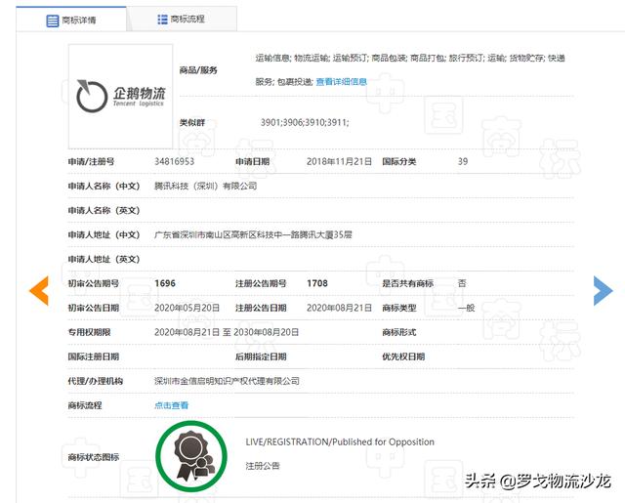Click the 商标状态图标 label
This screenshot has width=625, height=503.
coord(94,457)
